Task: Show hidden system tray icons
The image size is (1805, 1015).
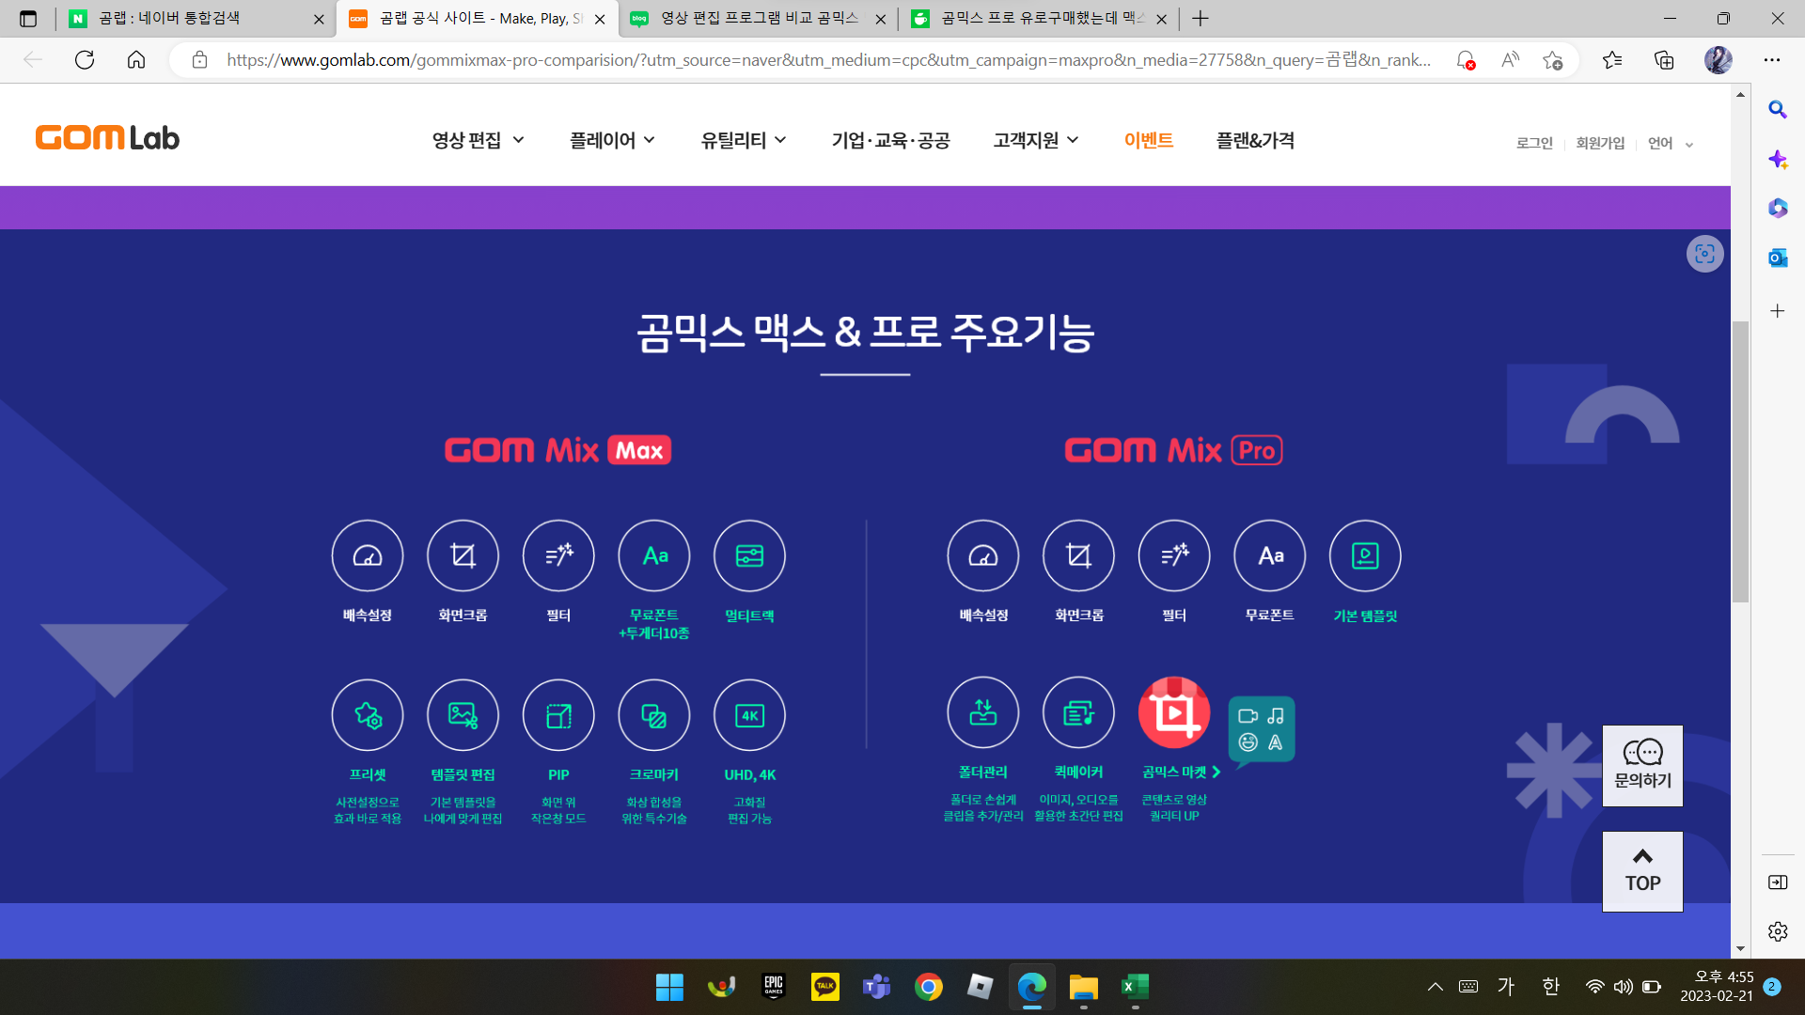Action: [x=1435, y=987]
